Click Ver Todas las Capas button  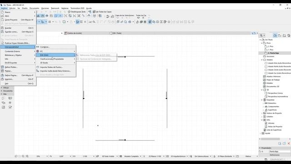(x=102, y=12)
